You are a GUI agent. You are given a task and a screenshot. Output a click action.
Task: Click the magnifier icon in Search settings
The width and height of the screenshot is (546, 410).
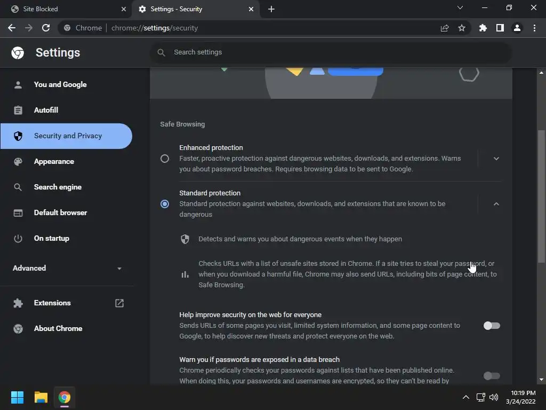click(161, 52)
